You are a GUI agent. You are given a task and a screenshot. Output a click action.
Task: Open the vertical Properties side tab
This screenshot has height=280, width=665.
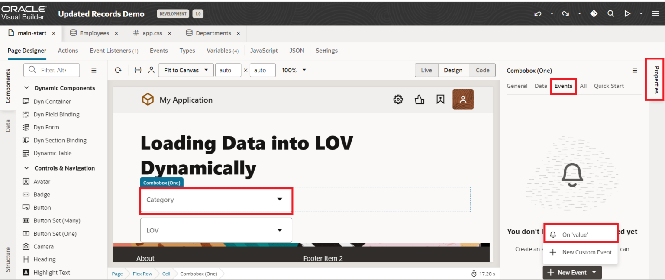(x=656, y=80)
